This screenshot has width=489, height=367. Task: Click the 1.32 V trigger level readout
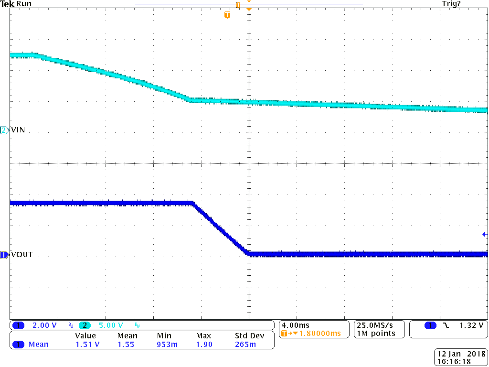click(473, 325)
